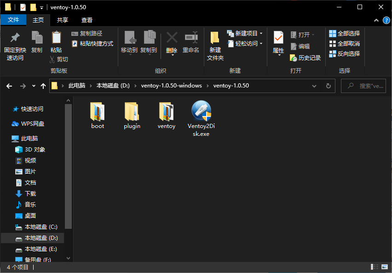The image size is (392, 273).
Task: Click the Edit (编辑) ribbon command
Action: point(300,46)
